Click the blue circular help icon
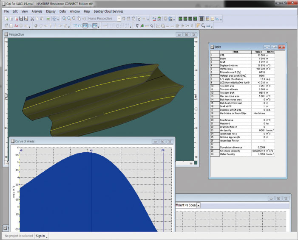 click(54, 19)
